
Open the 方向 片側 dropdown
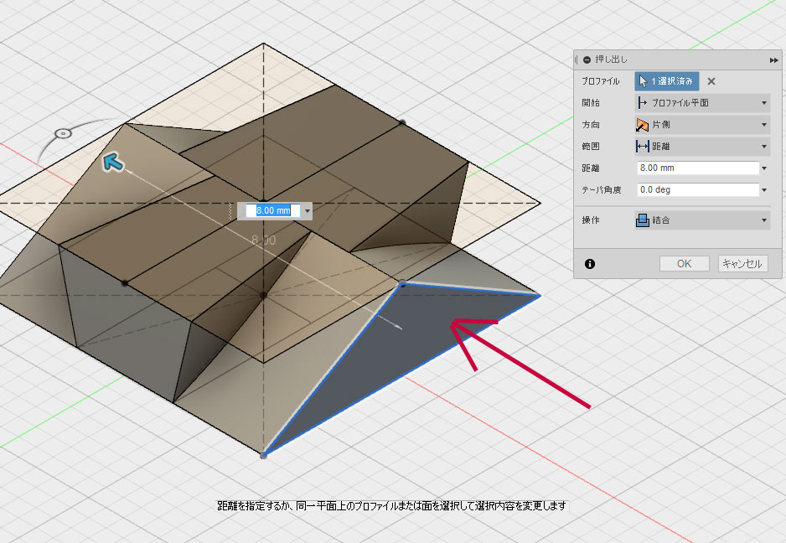701,125
